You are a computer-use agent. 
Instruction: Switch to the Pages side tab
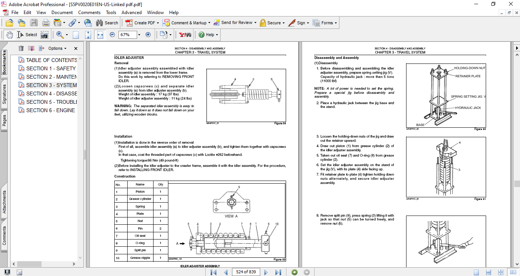tap(4, 120)
